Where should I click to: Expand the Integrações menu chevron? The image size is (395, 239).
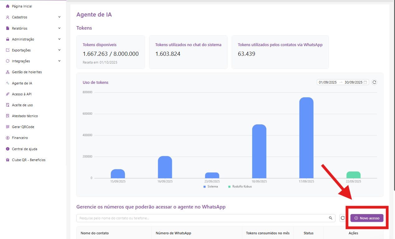(59, 61)
